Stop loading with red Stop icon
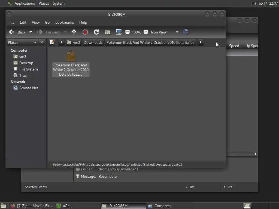Viewport: 279px width, 209px height. click(x=85, y=32)
